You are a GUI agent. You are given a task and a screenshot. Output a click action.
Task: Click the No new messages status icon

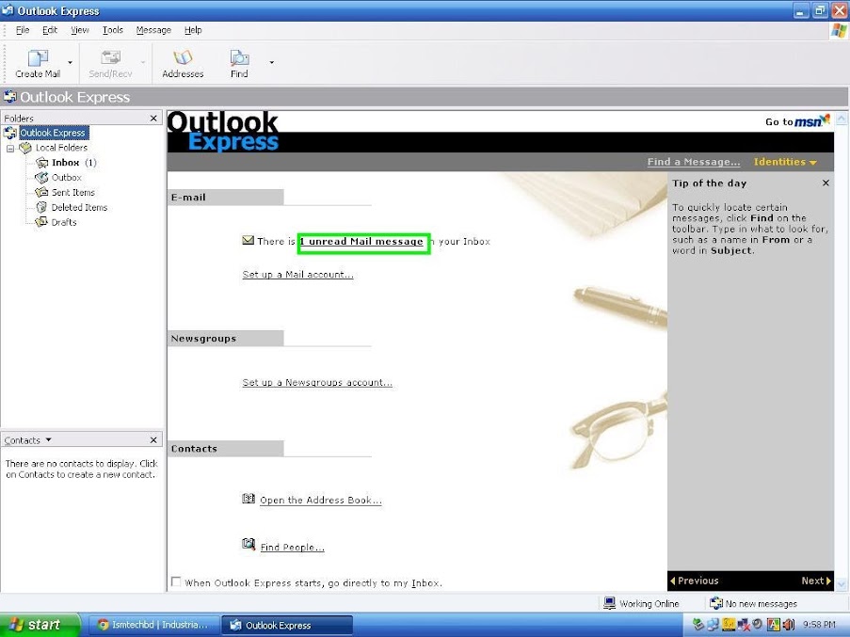click(x=716, y=603)
